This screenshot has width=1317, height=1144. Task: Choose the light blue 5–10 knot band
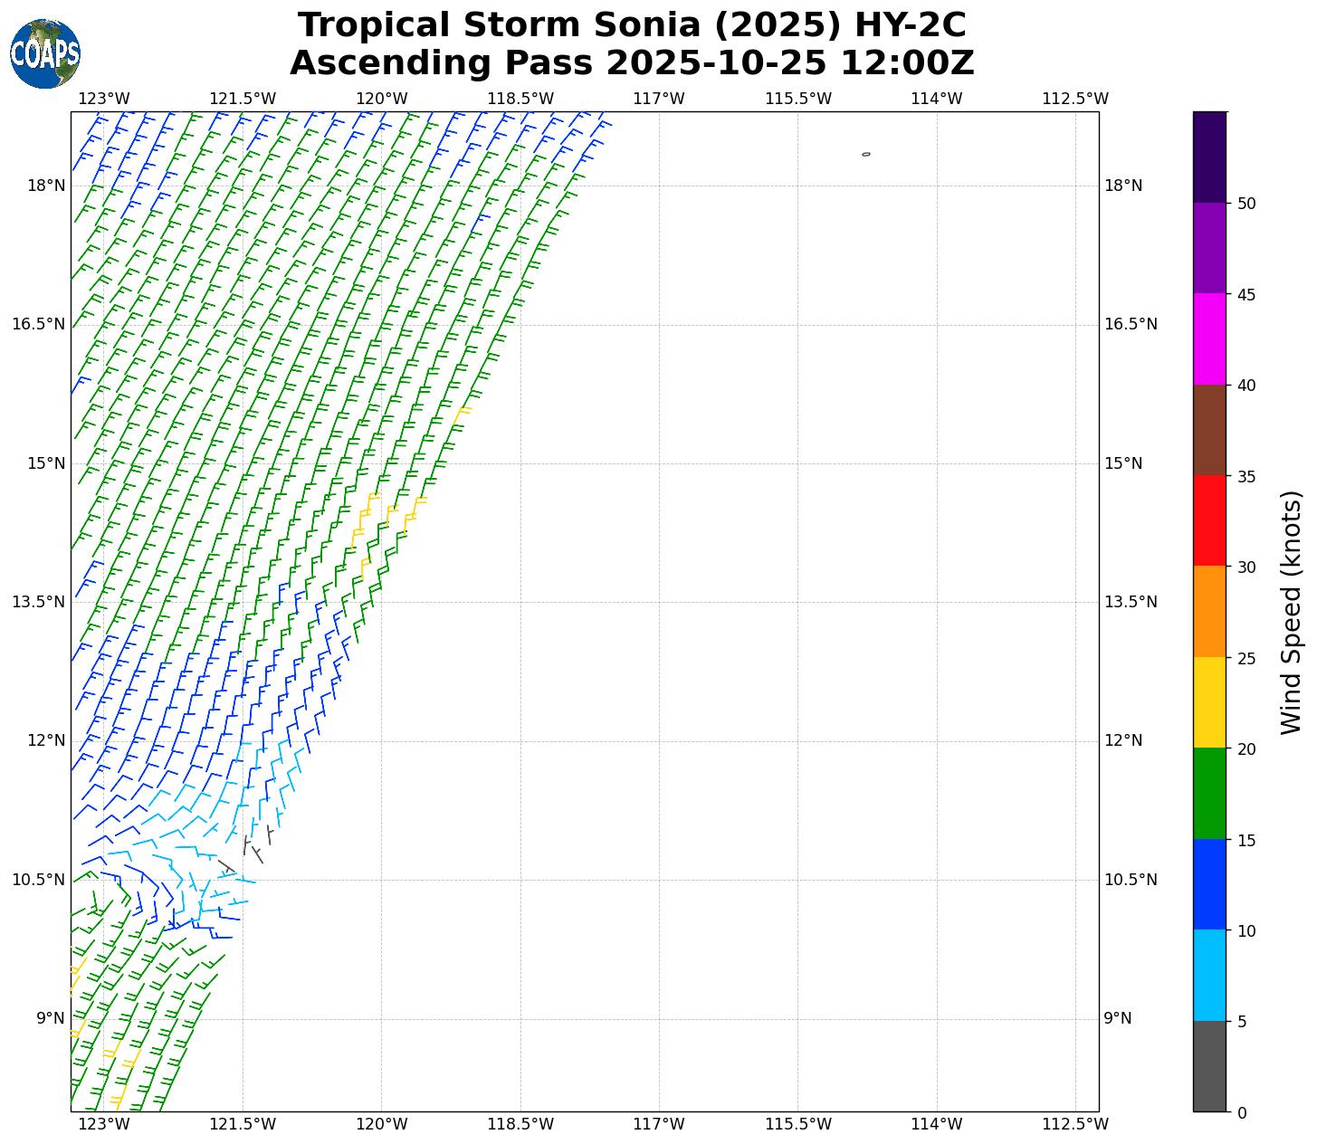1209,976
